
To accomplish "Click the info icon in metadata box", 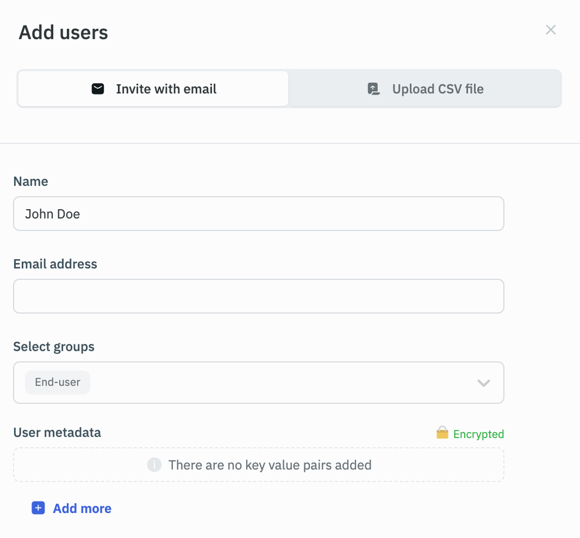I will pos(154,465).
